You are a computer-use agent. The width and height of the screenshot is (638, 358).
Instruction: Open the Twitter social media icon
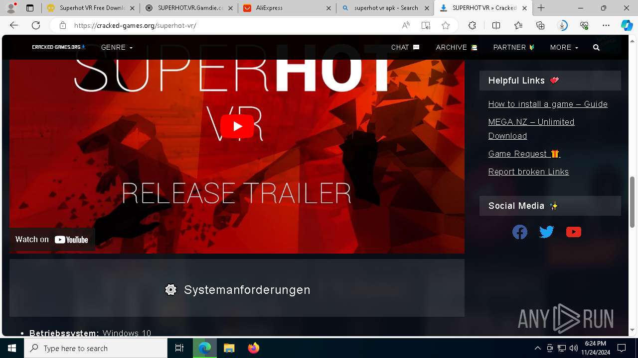click(x=547, y=232)
